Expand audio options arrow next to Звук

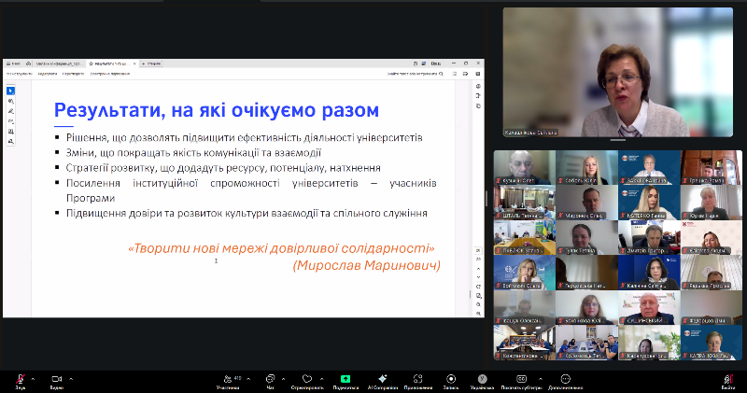click(x=34, y=378)
